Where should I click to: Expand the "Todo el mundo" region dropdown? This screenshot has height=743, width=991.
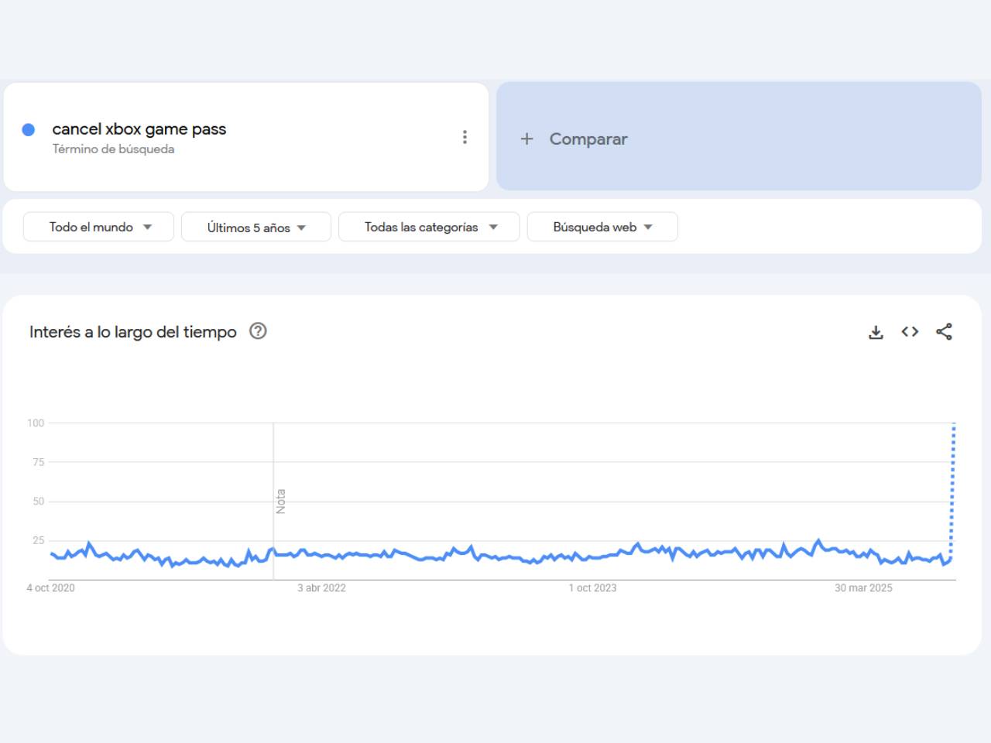99,227
